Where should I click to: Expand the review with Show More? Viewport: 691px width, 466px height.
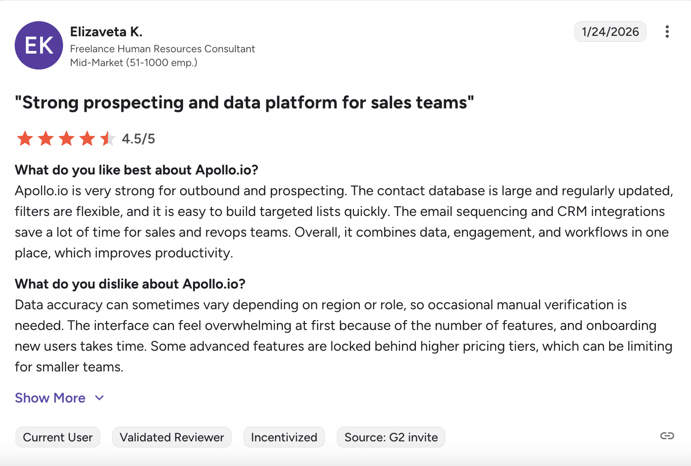pos(50,398)
